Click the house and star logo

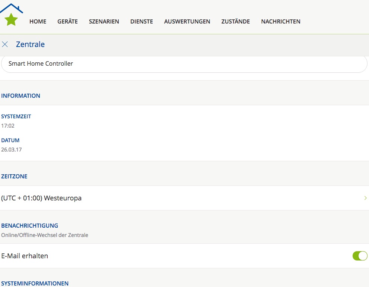12,15
